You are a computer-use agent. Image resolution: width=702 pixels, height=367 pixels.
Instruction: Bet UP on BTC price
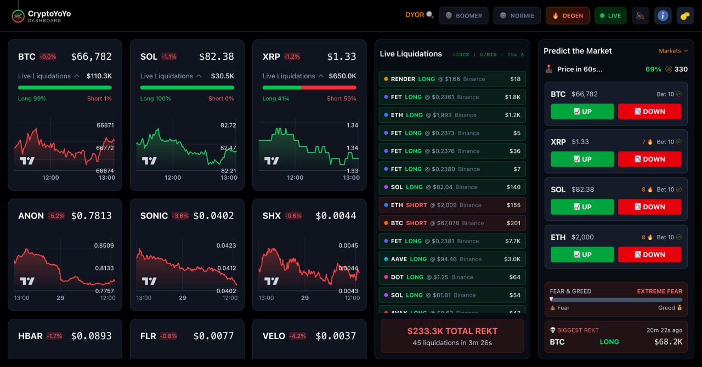[582, 111]
